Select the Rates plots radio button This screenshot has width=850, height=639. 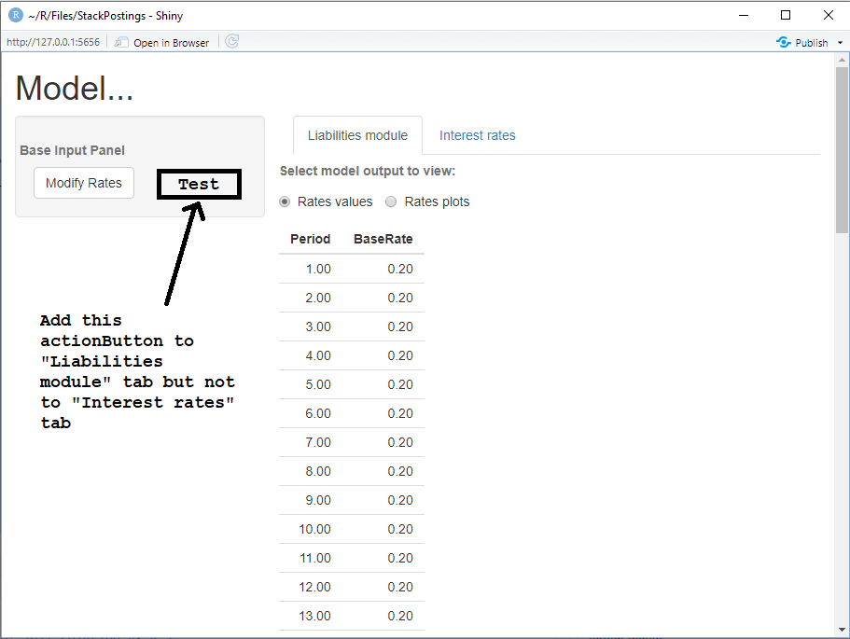click(x=391, y=201)
